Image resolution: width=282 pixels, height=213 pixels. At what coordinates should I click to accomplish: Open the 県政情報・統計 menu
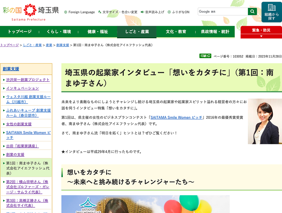(215, 32)
